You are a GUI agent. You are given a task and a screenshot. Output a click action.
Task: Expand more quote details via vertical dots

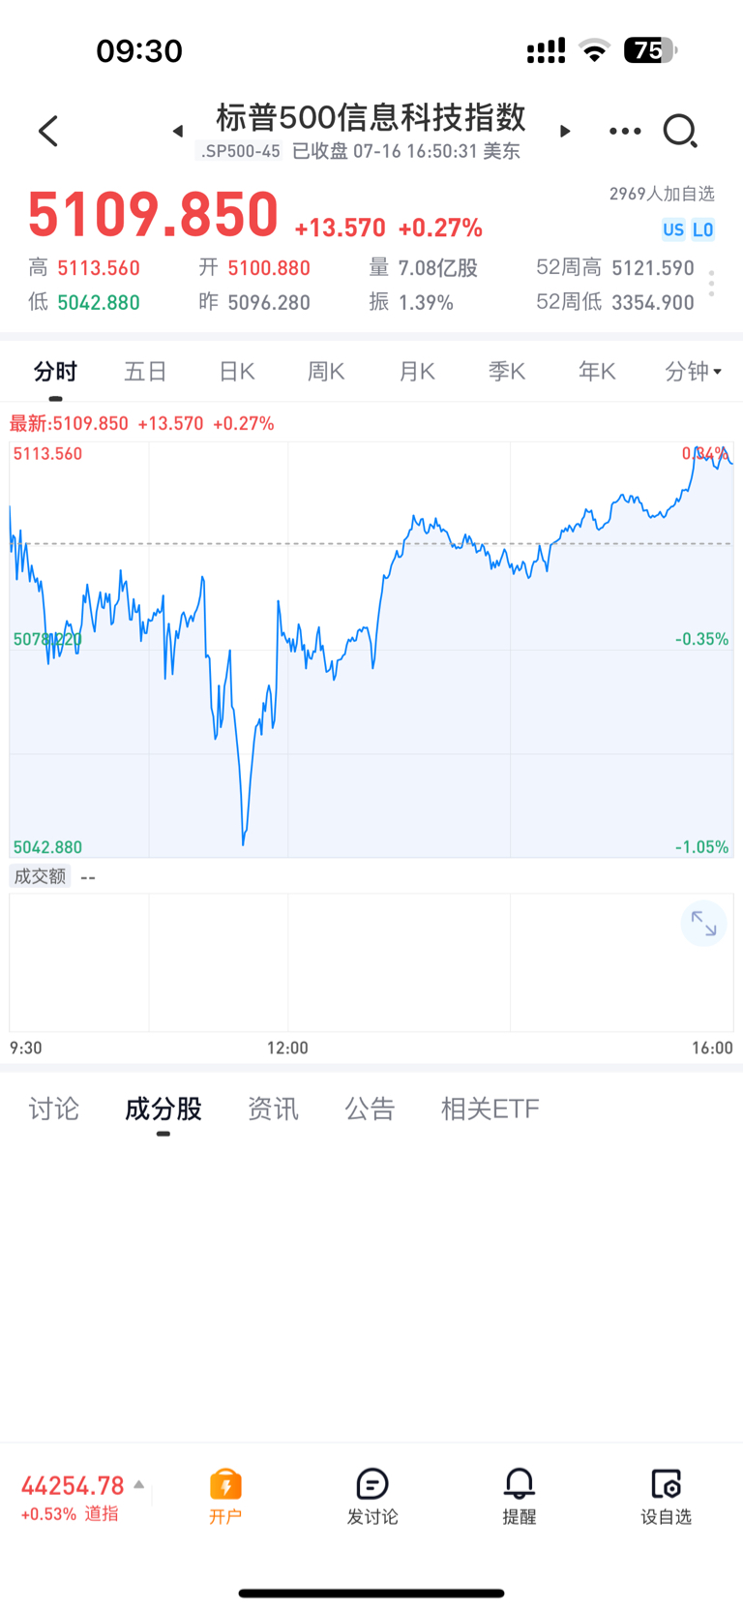click(712, 284)
